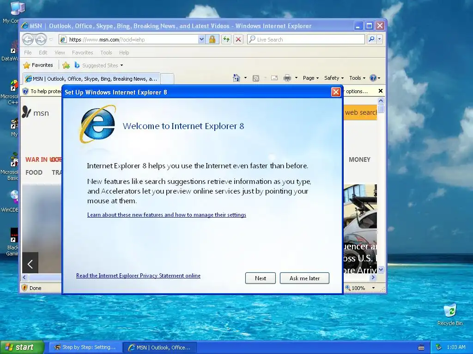Viewport: 473px width, 354px height.
Task: Click the keyboard icon in system tray
Action: click(421, 348)
